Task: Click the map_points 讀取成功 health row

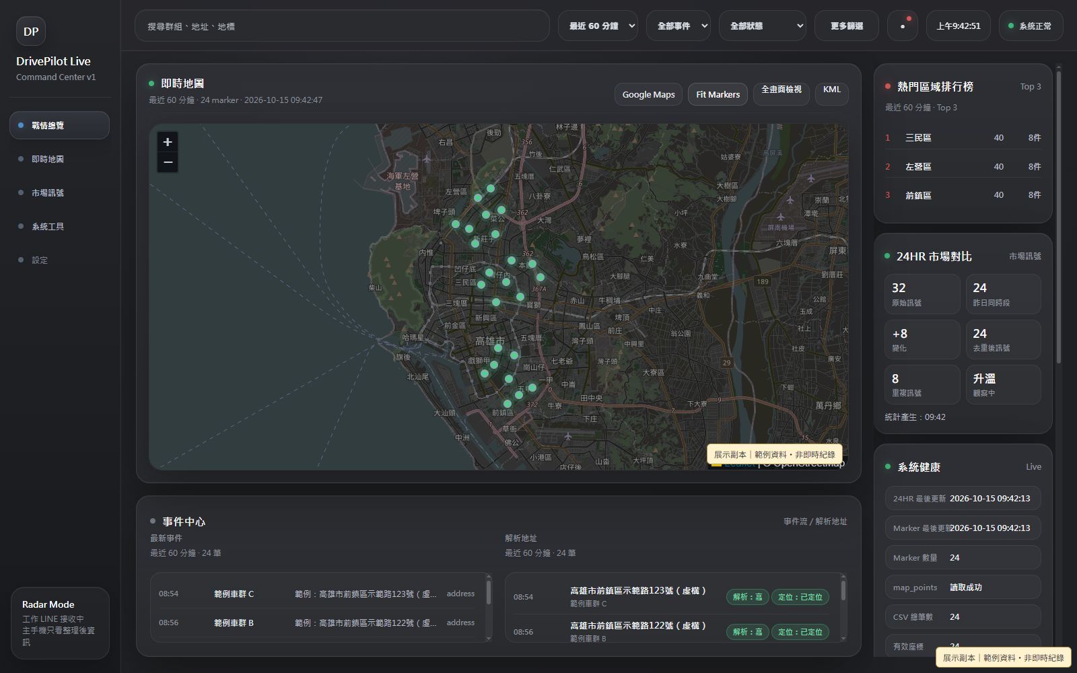Action: pyautogui.click(x=963, y=588)
